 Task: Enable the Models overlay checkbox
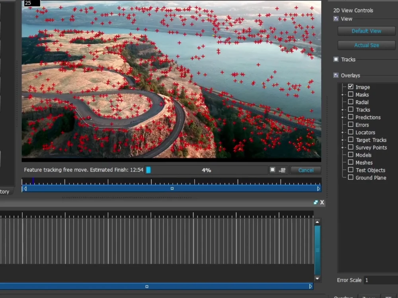tap(351, 155)
